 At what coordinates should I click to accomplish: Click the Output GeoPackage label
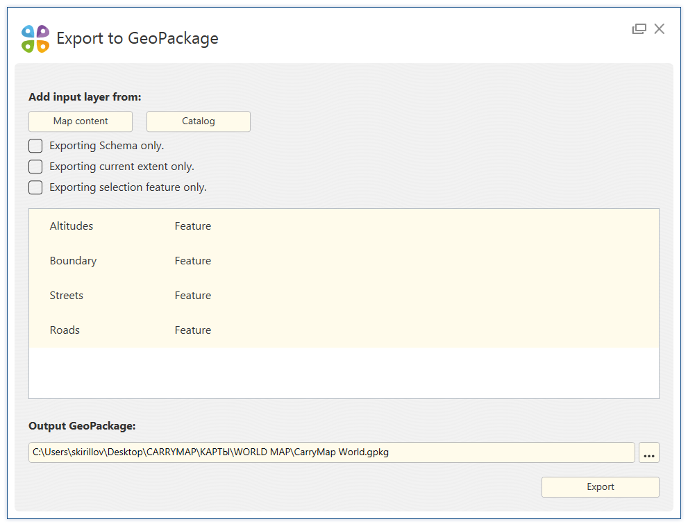click(82, 426)
